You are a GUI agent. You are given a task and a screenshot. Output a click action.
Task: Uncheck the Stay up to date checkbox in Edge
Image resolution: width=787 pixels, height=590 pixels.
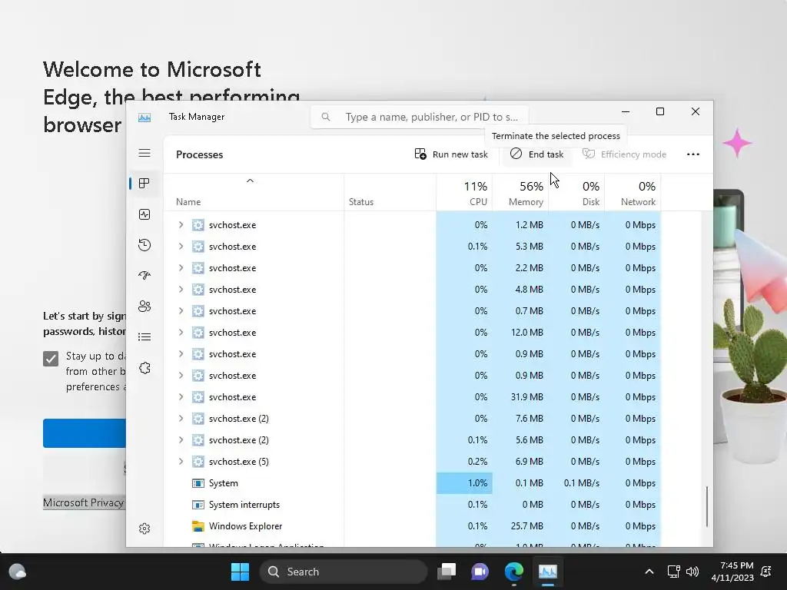(x=51, y=359)
